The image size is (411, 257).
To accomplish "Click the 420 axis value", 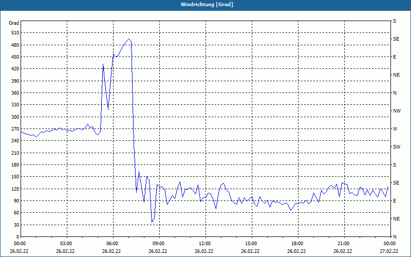I will click(x=15, y=69).
